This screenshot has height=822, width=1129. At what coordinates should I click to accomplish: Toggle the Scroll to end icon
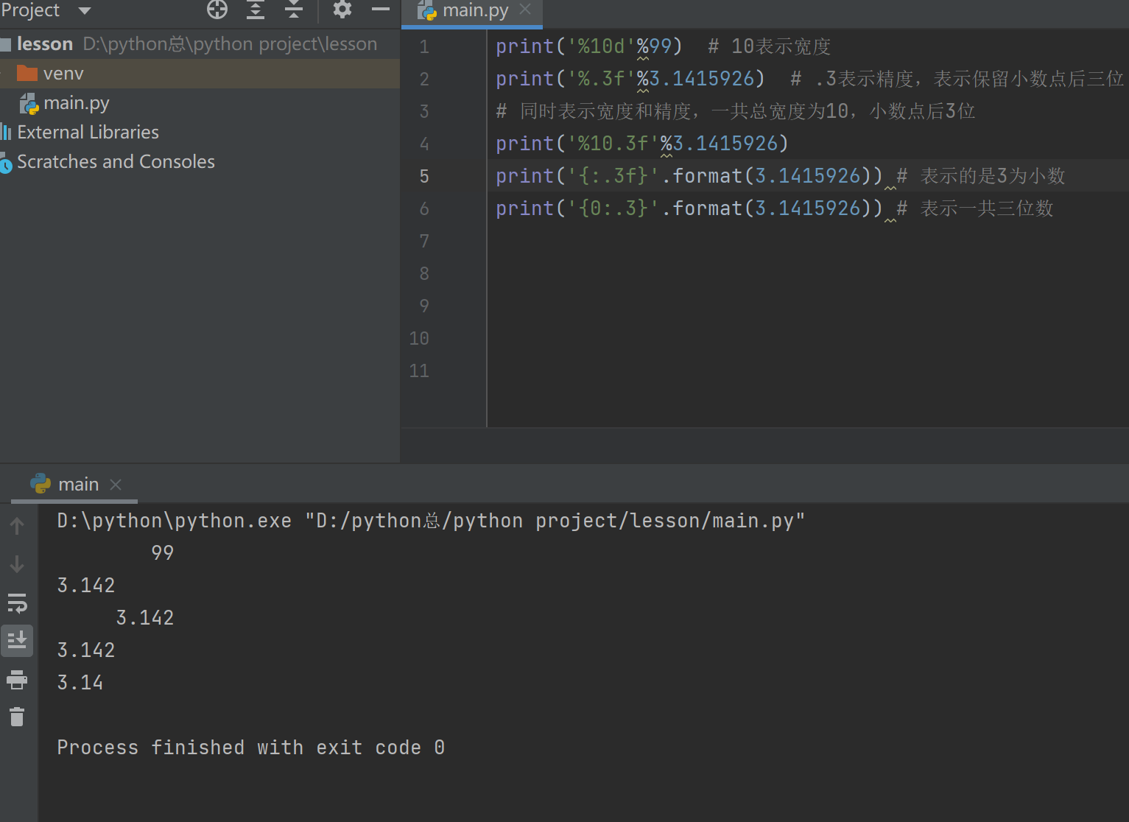17,641
